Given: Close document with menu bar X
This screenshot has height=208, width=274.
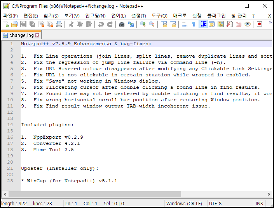Looking at the screenshot, I should (269, 16).
